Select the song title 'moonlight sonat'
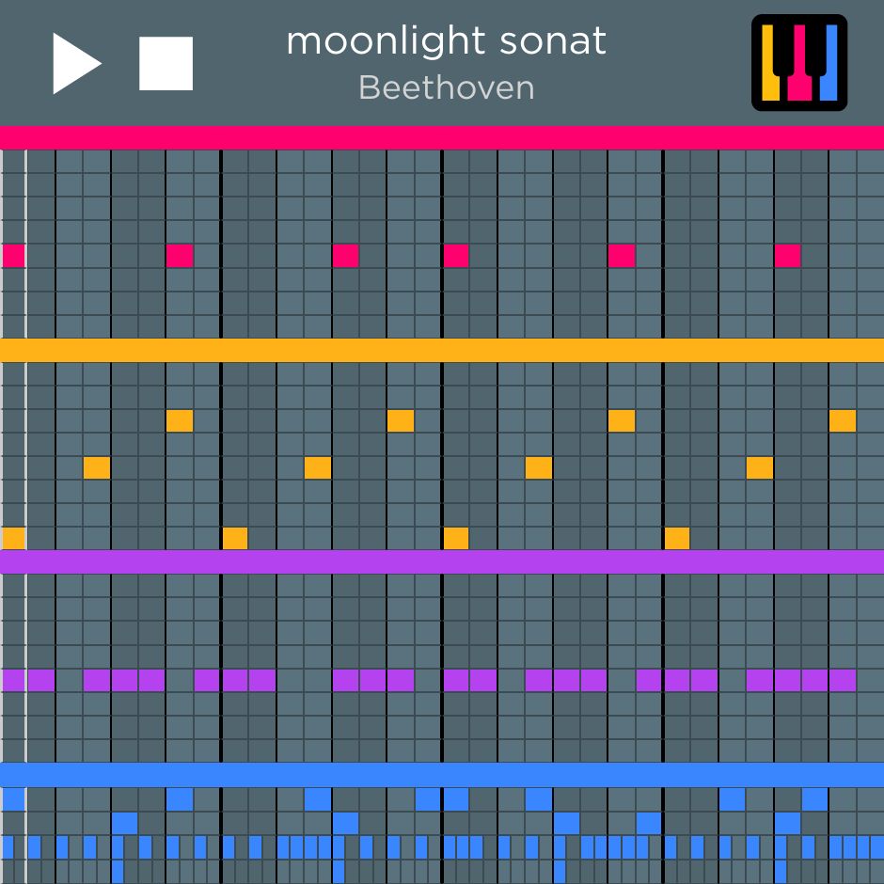Image resolution: width=884 pixels, height=884 pixels. (446, 40)
